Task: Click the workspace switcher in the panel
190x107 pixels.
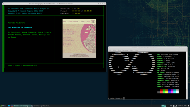Action: pyautogui.click(x=163, y=106)
